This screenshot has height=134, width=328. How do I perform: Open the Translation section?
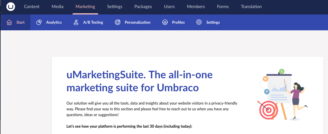pyautogui.click(x=251, y=7)
